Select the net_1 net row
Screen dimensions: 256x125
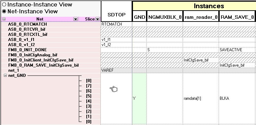(51, 70)
